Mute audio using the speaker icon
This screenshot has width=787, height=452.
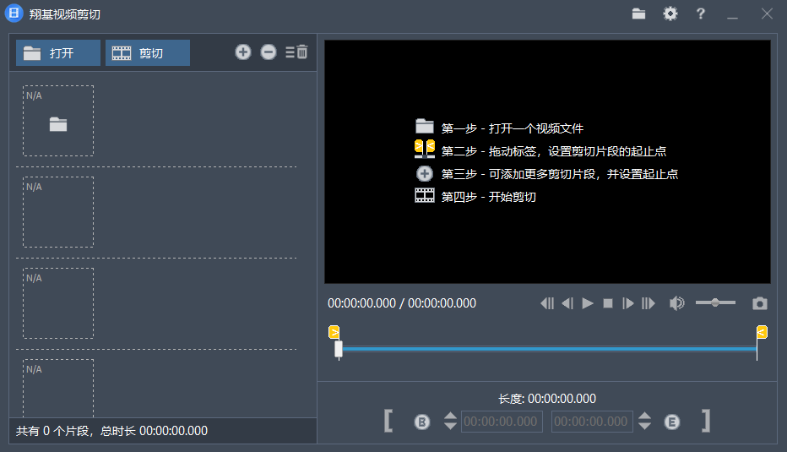(676, 303)
